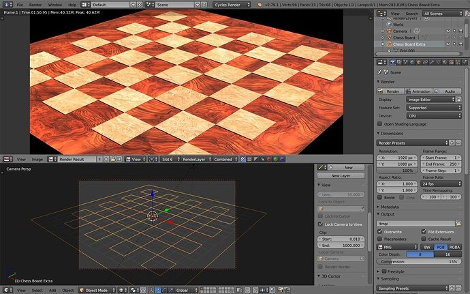
Task: Show the green channel in image editor
Action: coord(275,159)
